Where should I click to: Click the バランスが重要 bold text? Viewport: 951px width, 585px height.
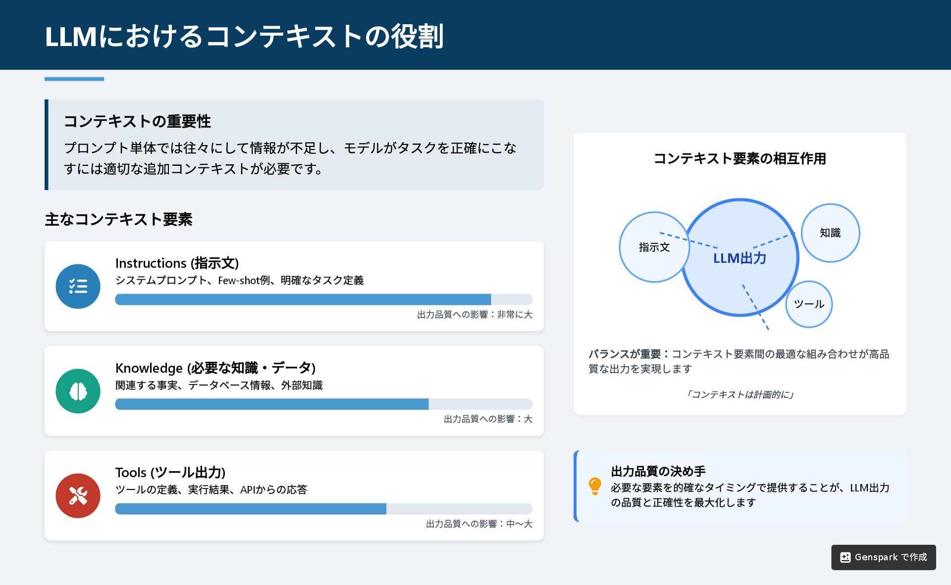tap(625, 354)
